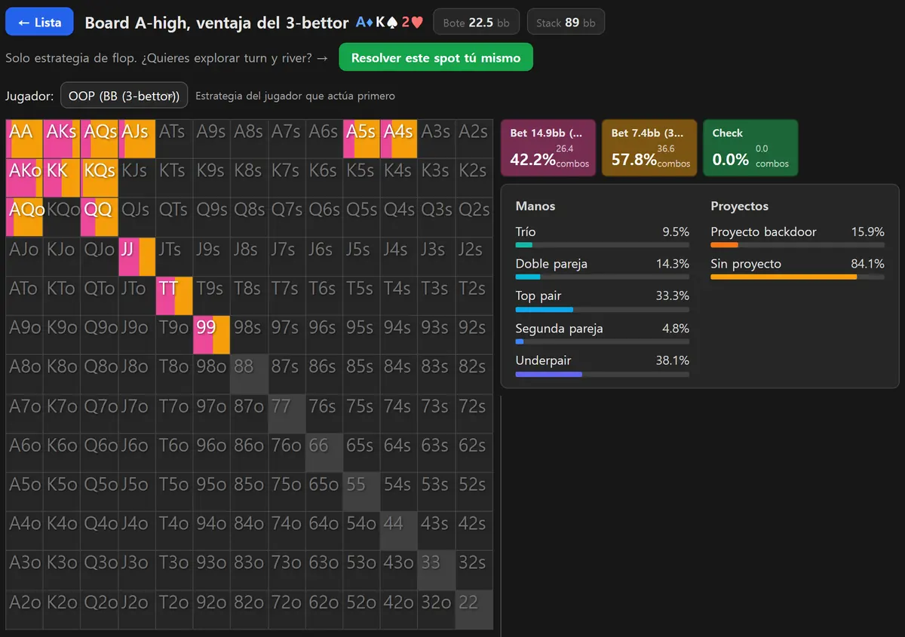Click the AQo hand cell
905x637 pixels.
click(24, 217)
